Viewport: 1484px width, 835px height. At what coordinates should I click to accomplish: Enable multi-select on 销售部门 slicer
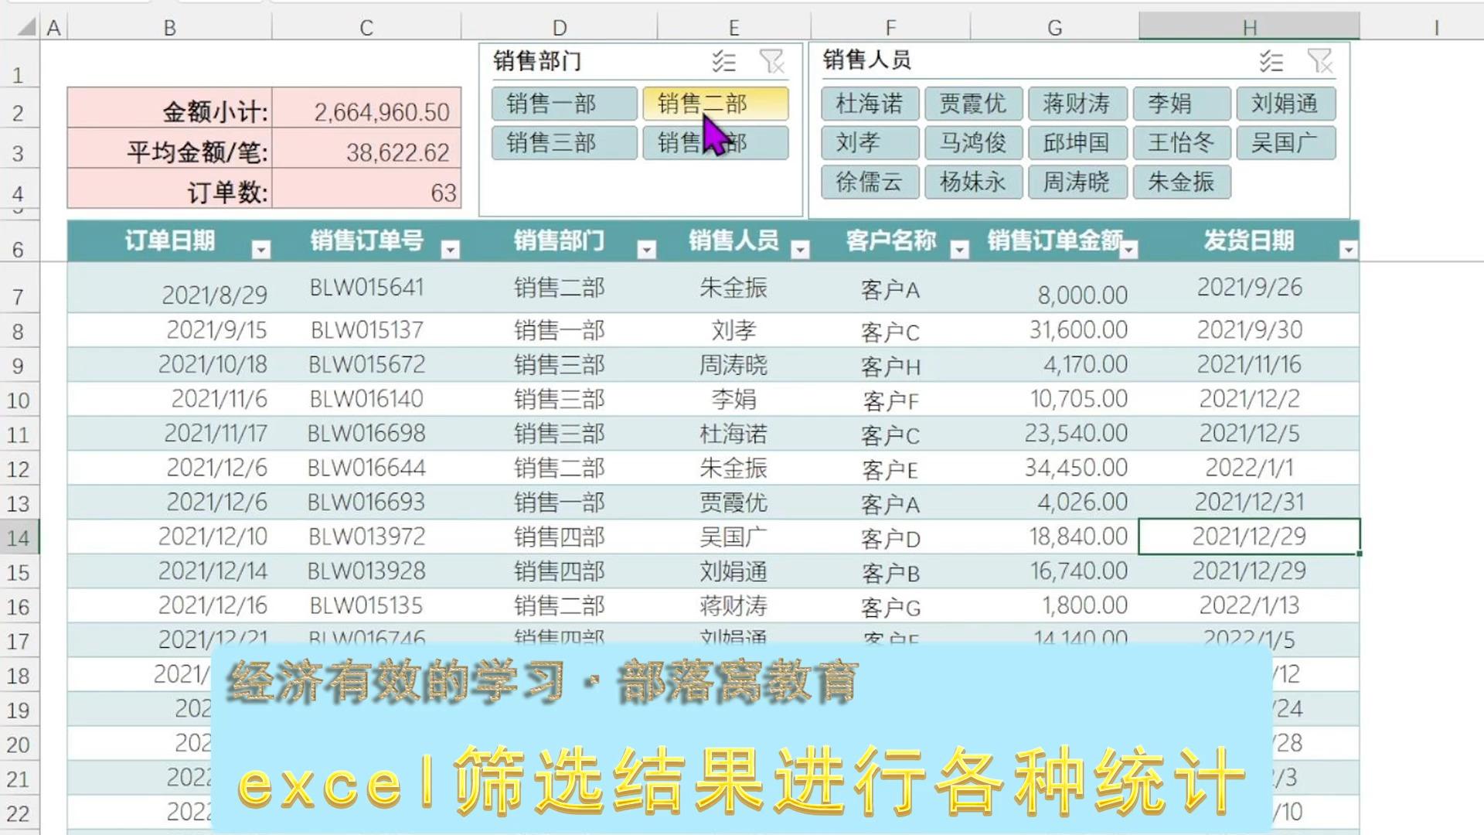tap(723, 63)
